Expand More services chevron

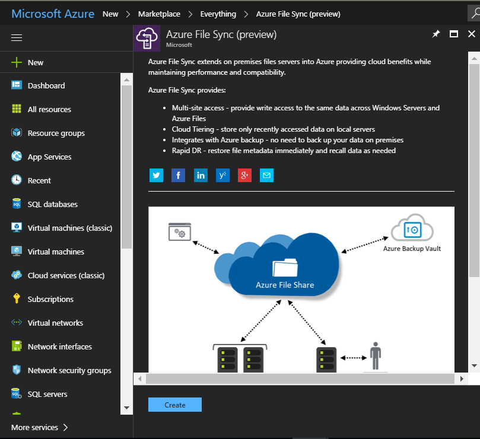[x=65, y=427]
